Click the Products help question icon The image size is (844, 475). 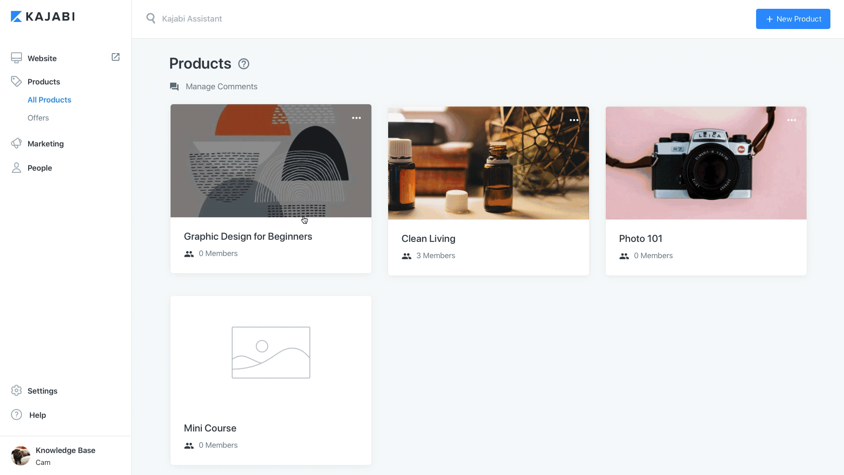click(244, 64)
